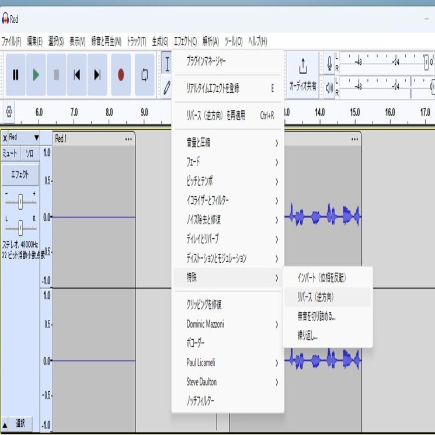Select インバート（位相を反転）effect
Screen dimensions: 435x435
(328, 278)
